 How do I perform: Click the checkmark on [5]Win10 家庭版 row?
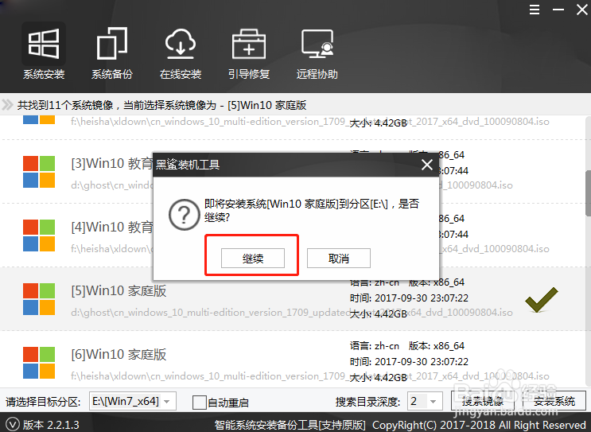click(541, 300)
